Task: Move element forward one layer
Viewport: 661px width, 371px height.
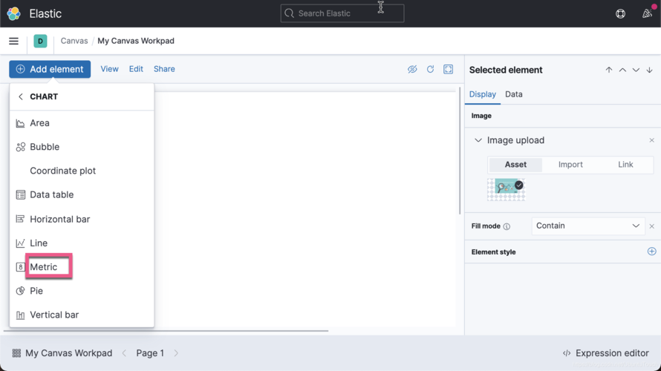Action: pyautogui.click(x=622, y=70)
